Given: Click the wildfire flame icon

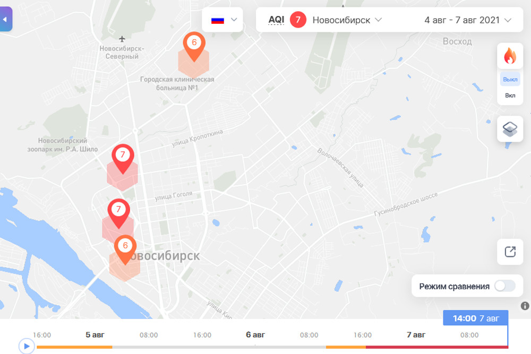Looking at the screenshot, I should coord(510,56).
